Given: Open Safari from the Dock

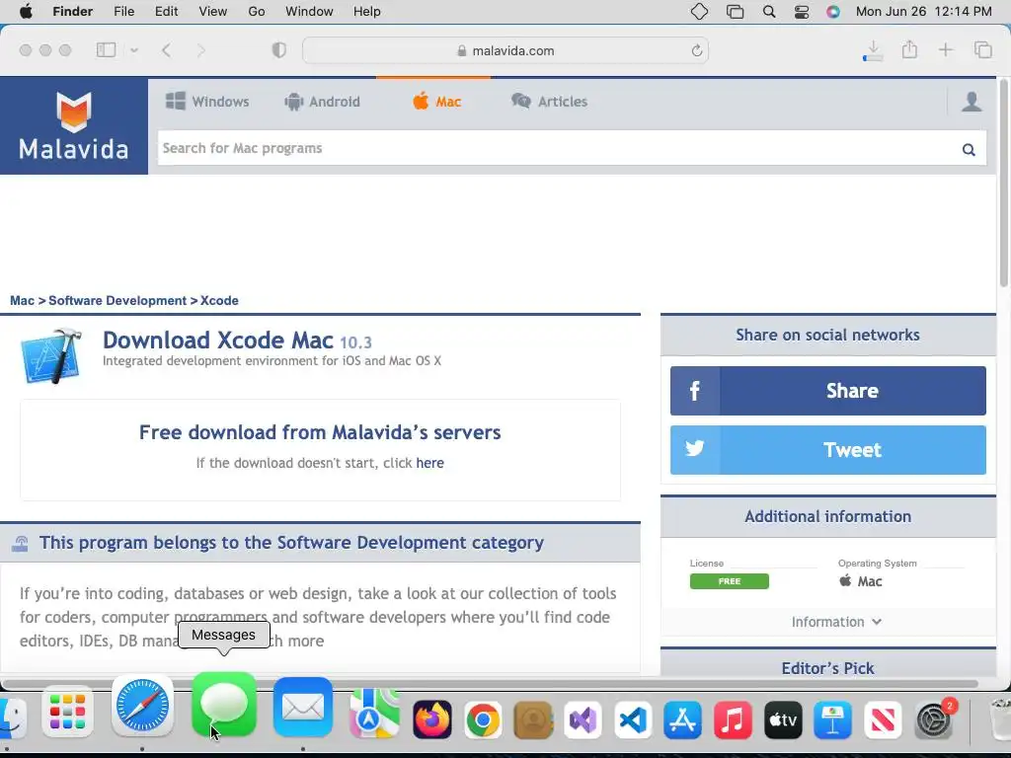Looking at the screenshot, I should pyautogui.click(x=142, y=705).
